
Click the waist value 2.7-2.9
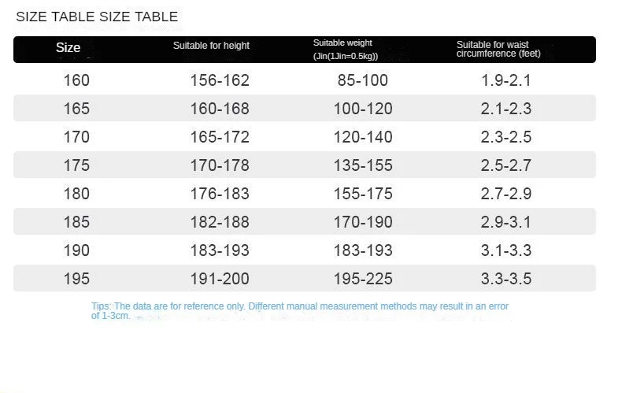(506, 194)
